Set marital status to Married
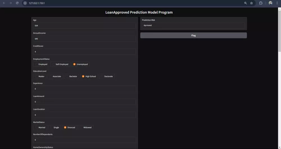This screenshot has height=149, width=281. (40, 127)
